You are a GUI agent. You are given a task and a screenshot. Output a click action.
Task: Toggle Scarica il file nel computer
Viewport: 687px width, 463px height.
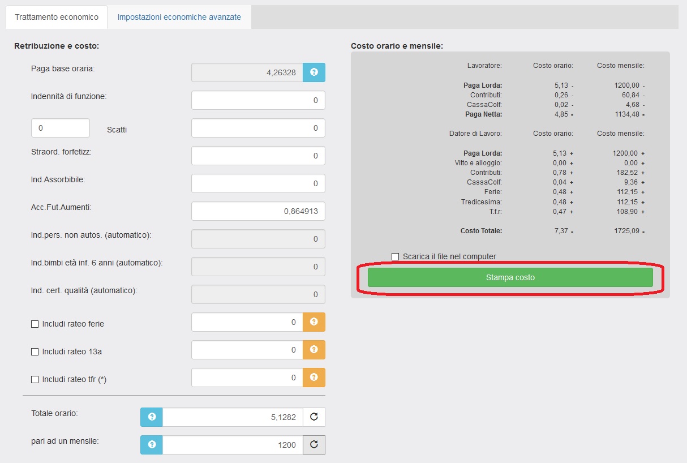[395, 257]
